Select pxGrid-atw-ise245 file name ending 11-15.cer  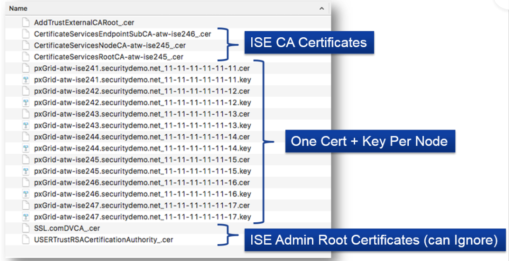[142, 160]
